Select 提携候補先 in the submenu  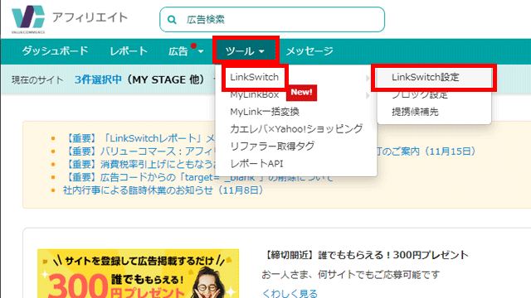[415, 112]
